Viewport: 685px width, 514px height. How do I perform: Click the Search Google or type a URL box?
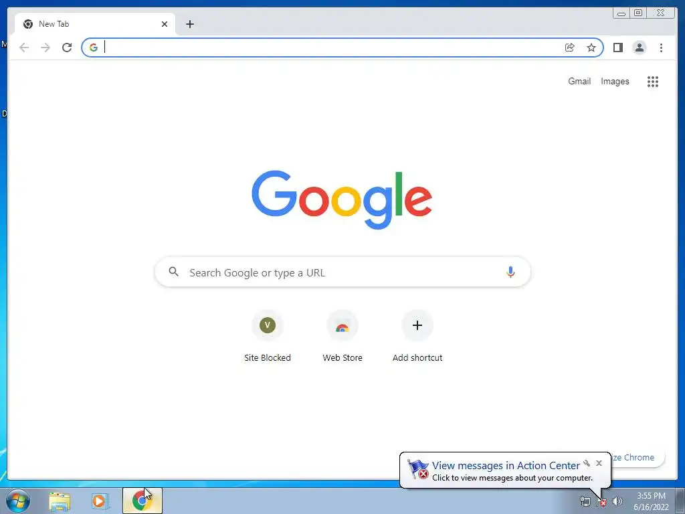point(342,272)
